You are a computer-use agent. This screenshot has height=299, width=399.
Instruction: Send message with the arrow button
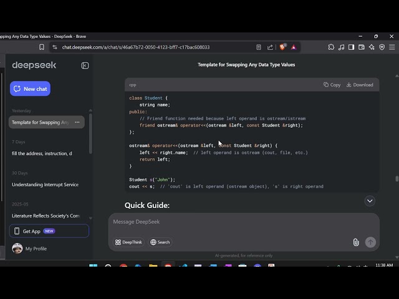[x=370, y=242]
